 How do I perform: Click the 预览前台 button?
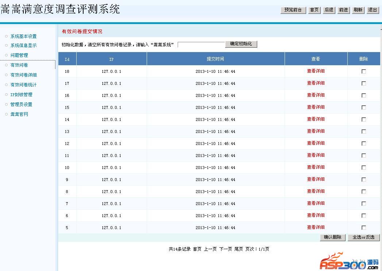(x=293, y=10)
